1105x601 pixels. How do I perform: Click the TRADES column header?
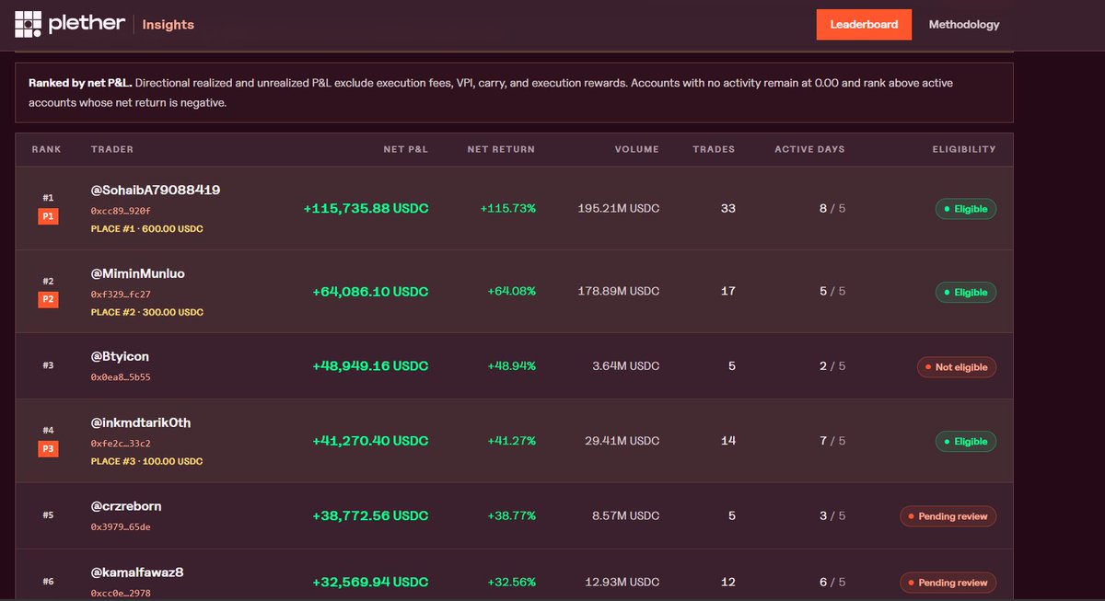pos(714,149)
